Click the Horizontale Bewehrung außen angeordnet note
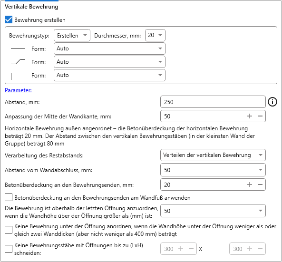282x262 pixels. pos(130,136)
